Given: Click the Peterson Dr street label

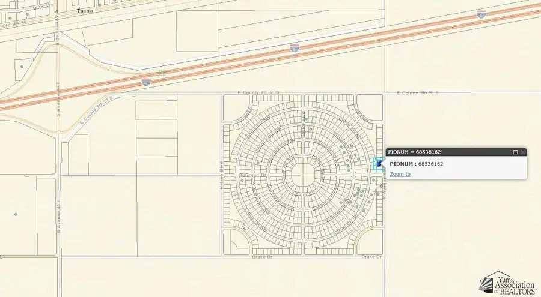Looking at the screenshot, I should (254, 175).
